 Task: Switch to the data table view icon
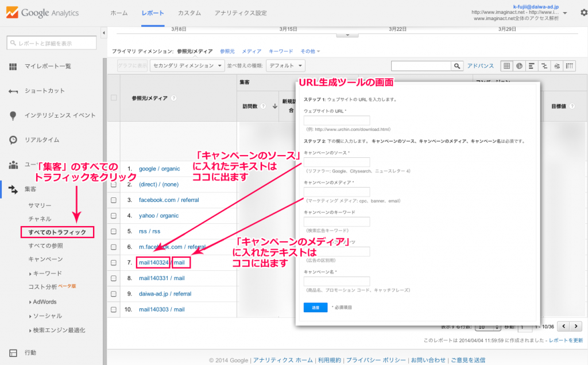[x=506, y=66]
